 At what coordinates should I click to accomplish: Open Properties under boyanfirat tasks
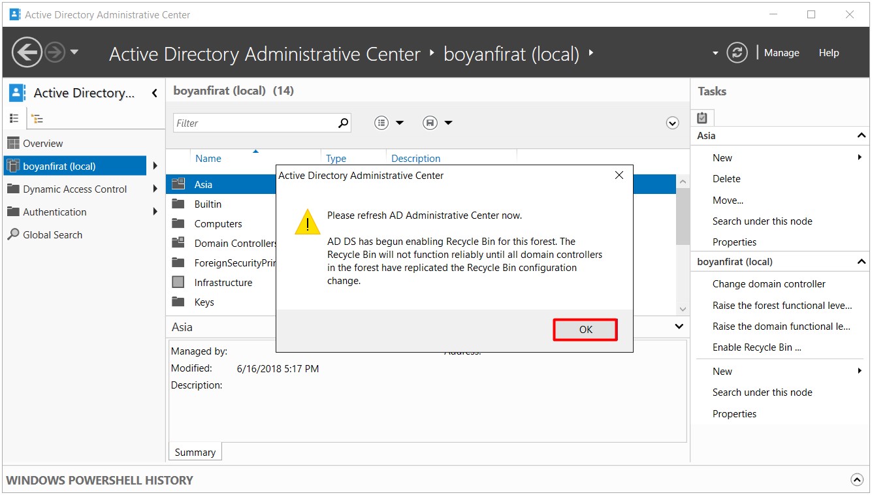734,414
